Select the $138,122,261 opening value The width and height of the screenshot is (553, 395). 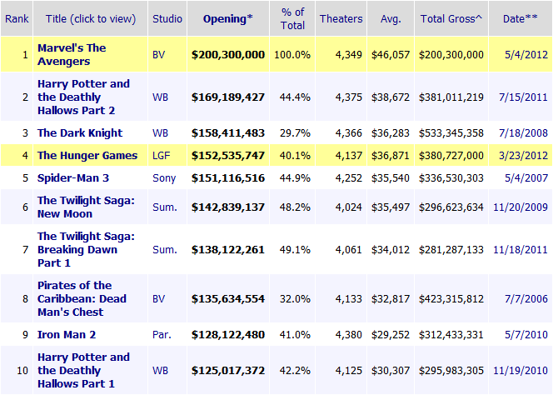click(228, 249)
